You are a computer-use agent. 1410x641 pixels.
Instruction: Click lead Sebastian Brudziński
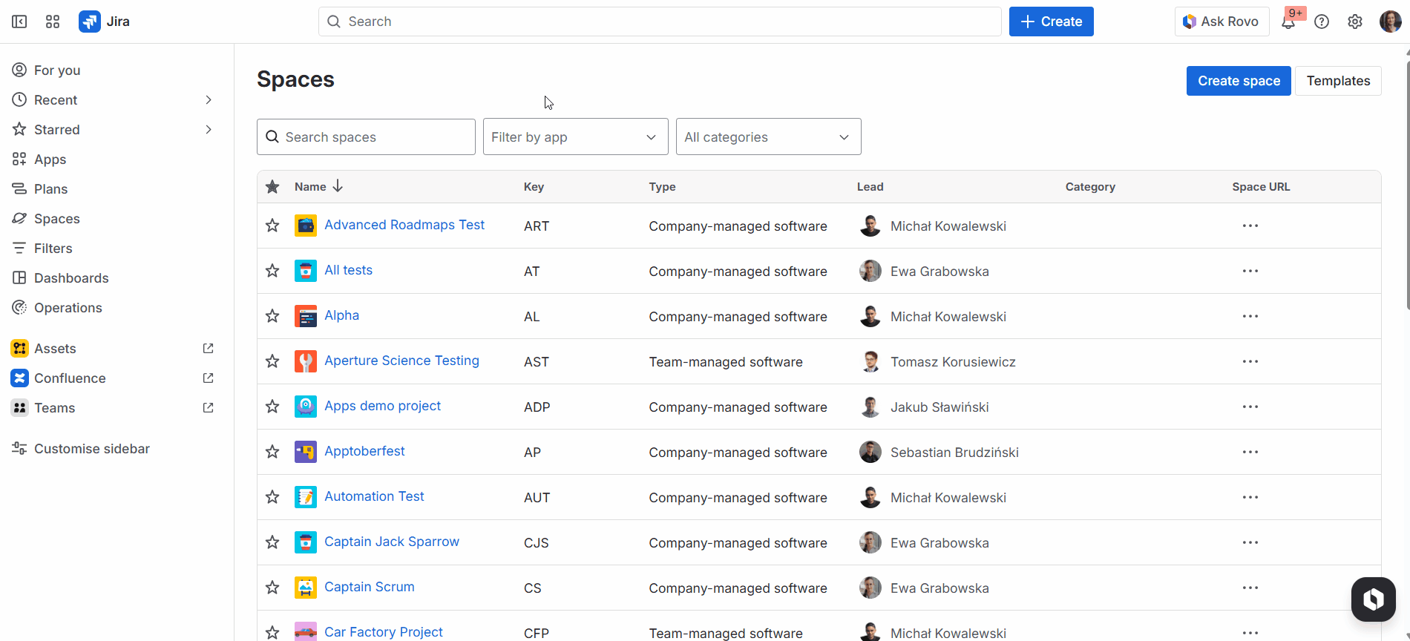point(954,453)
